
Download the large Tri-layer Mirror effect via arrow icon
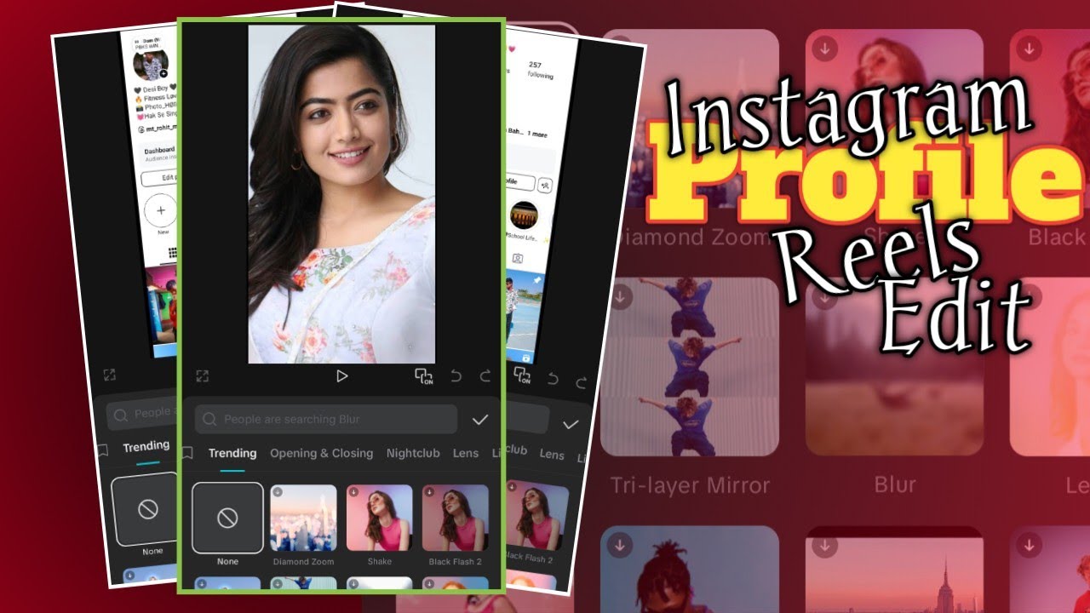coord(621,297)
